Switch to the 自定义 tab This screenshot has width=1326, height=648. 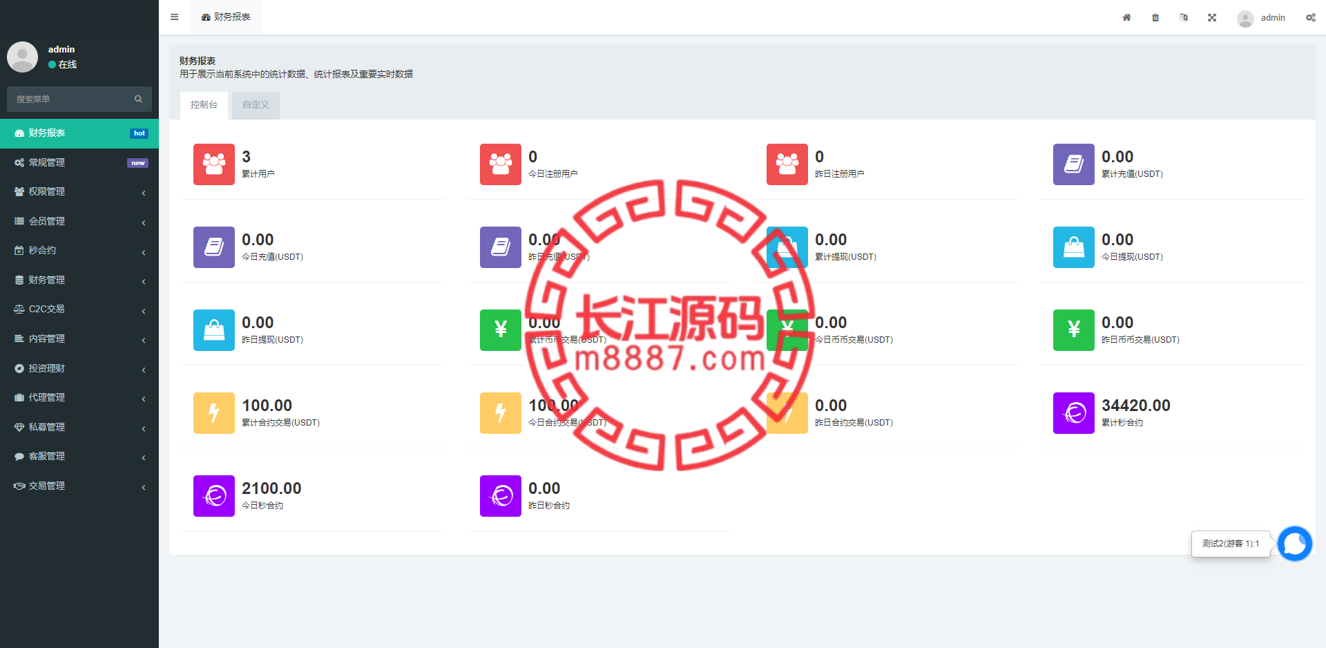(256, 105)
